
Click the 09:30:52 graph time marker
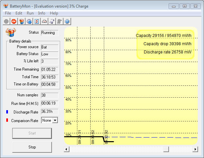point(93,137)
